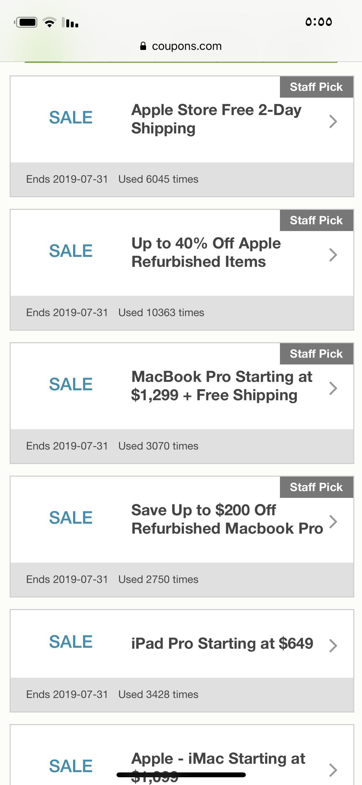Expand the 40% Off Refurbished Items chevron

tap(333, 255)
